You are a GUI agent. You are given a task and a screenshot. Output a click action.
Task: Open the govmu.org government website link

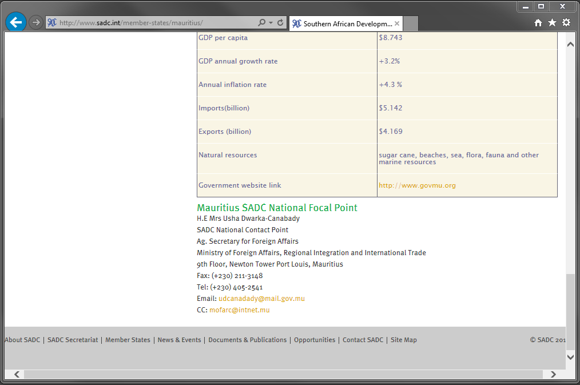pos(417,185)
